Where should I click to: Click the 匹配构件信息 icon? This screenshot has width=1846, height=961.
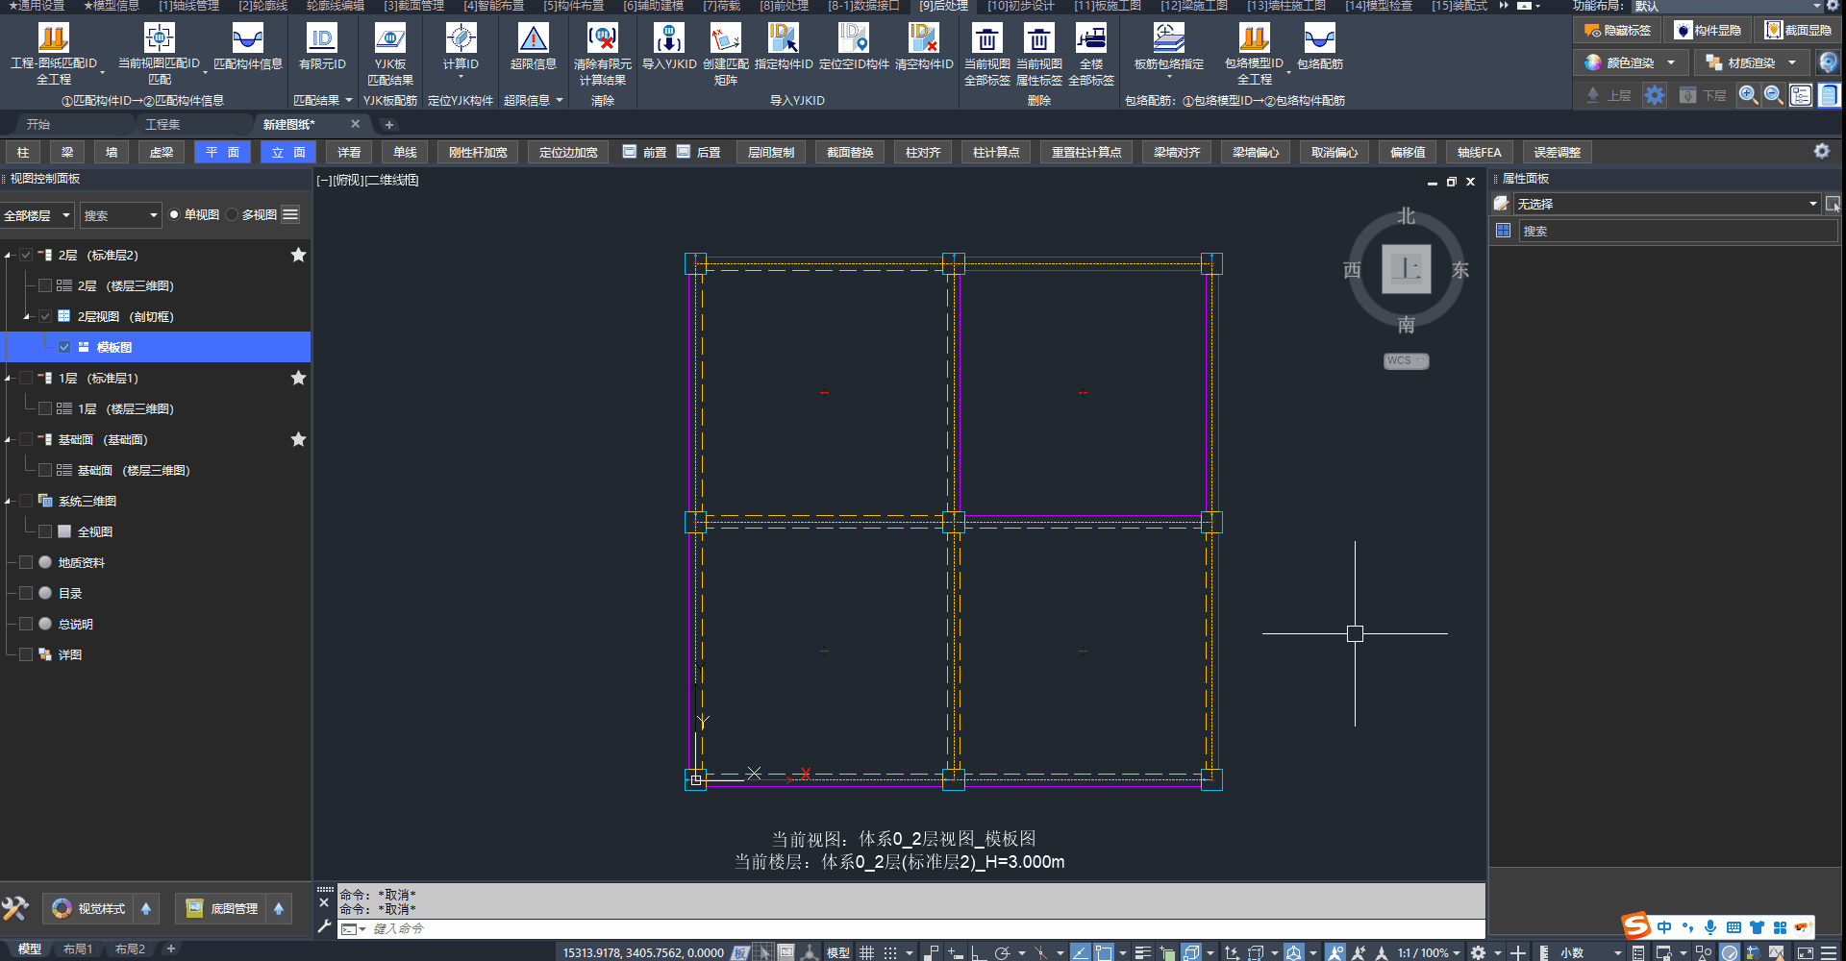[247, 39]
